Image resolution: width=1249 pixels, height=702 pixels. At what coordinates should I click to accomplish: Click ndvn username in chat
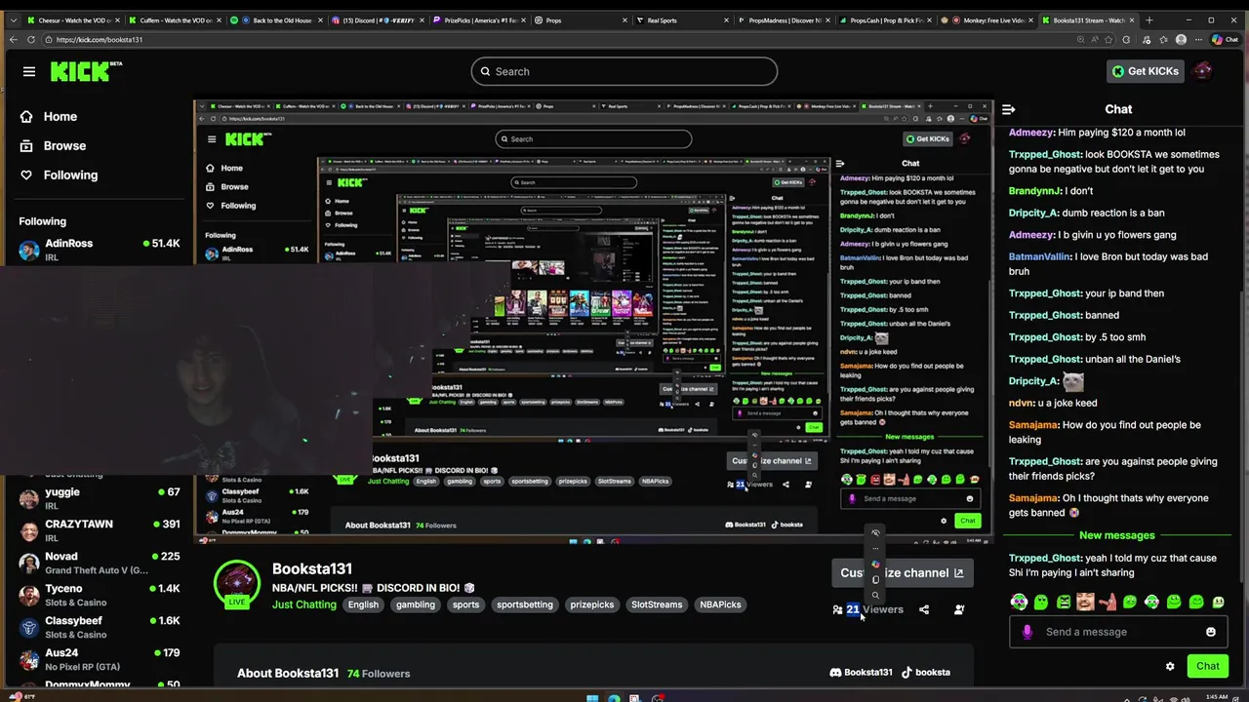(x=1022, y=403)
